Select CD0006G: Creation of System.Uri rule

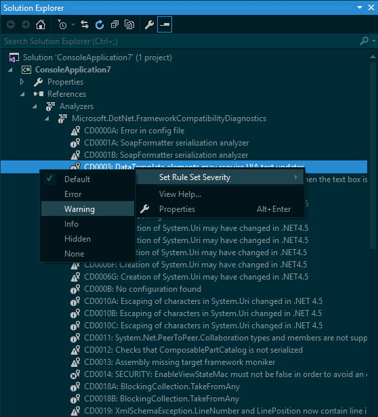tap(196, 277)
